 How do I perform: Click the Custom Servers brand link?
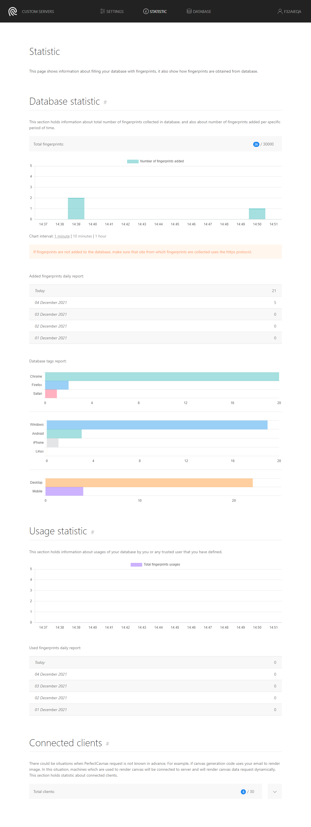point(38,12)
